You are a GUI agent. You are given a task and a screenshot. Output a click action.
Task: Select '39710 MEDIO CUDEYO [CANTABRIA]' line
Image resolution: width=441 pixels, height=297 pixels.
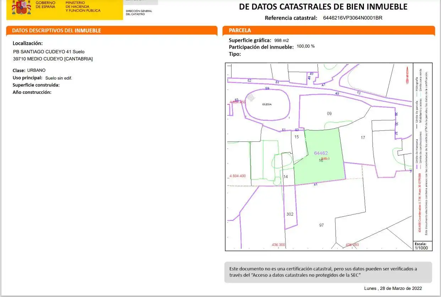click(x=53, y=59)
